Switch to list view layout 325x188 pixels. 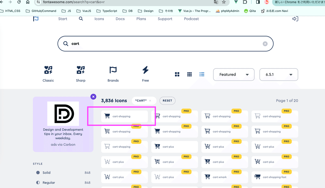(202, 74)
